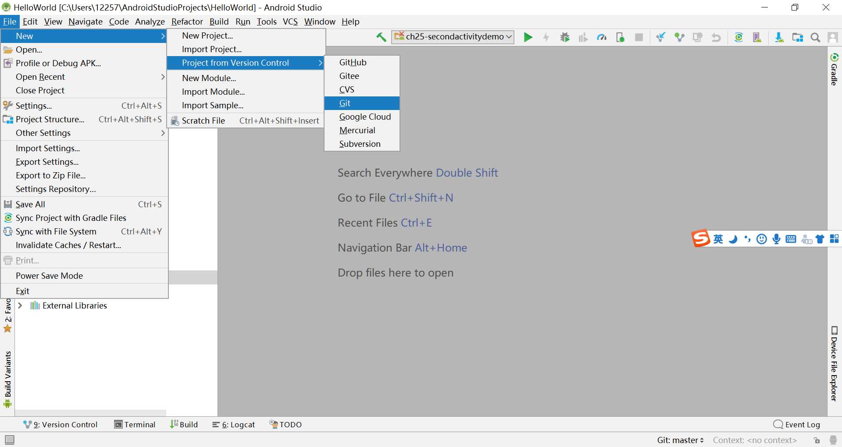Choose Gitee from version control submenu
Screen dimensions: 842x447
362,76
